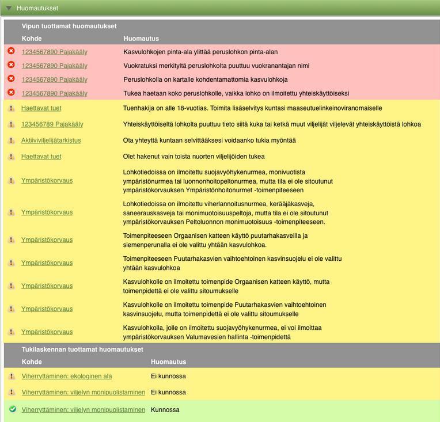Image resolution: width=440 pixels, height=422 pixels.
Task: Click the 'Vipun tuottamat huomautukset' heading
Action: (x=69, y=26)
